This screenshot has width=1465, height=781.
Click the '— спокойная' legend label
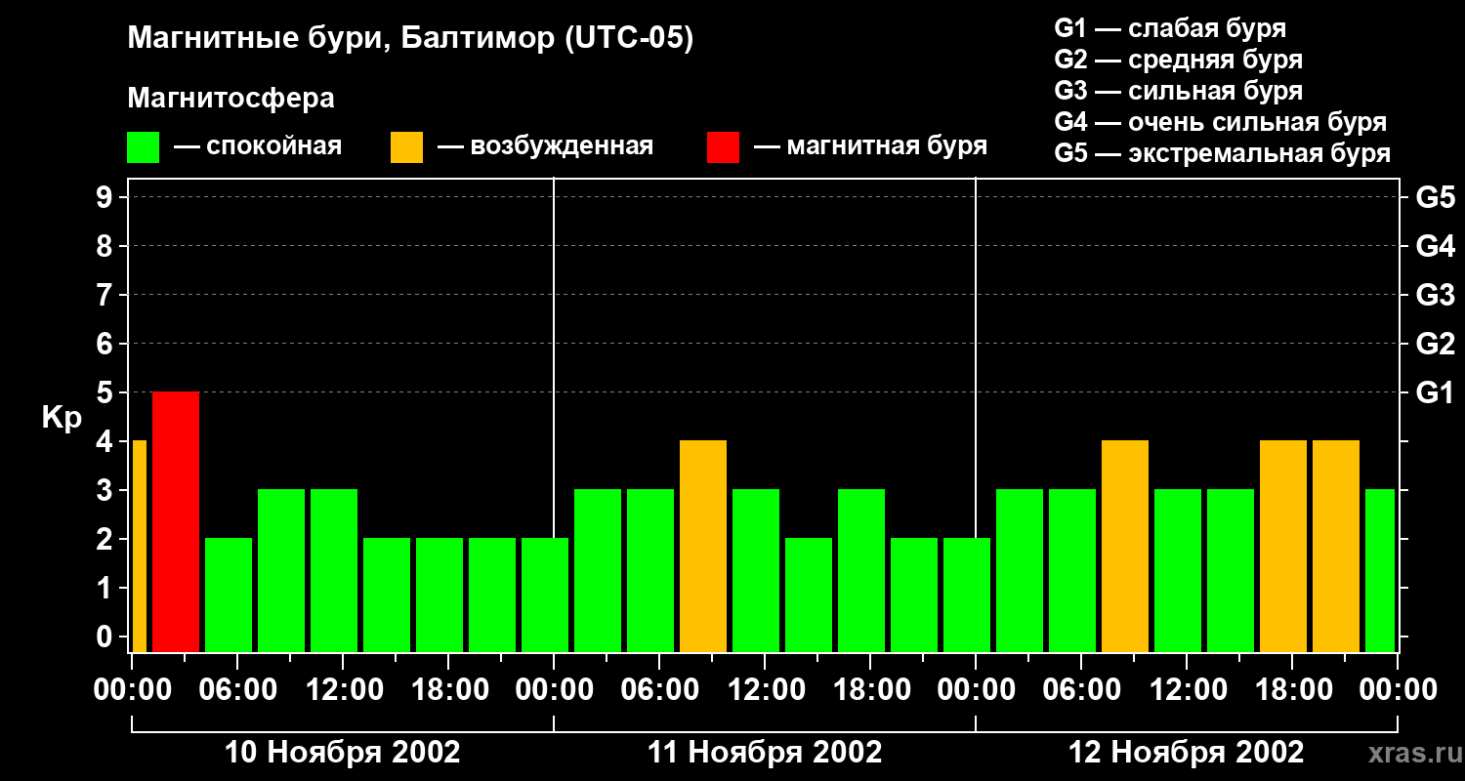click(258, 146)
